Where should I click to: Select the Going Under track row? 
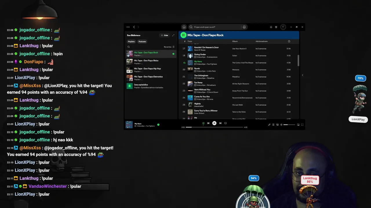[x=238, y=56]
